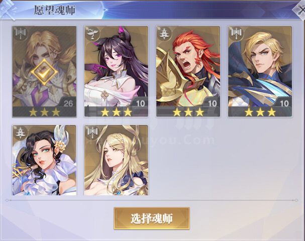Choose the long blonde-haired woman card
The width and height of the screenshot is (305, 241).
point(116,160)
